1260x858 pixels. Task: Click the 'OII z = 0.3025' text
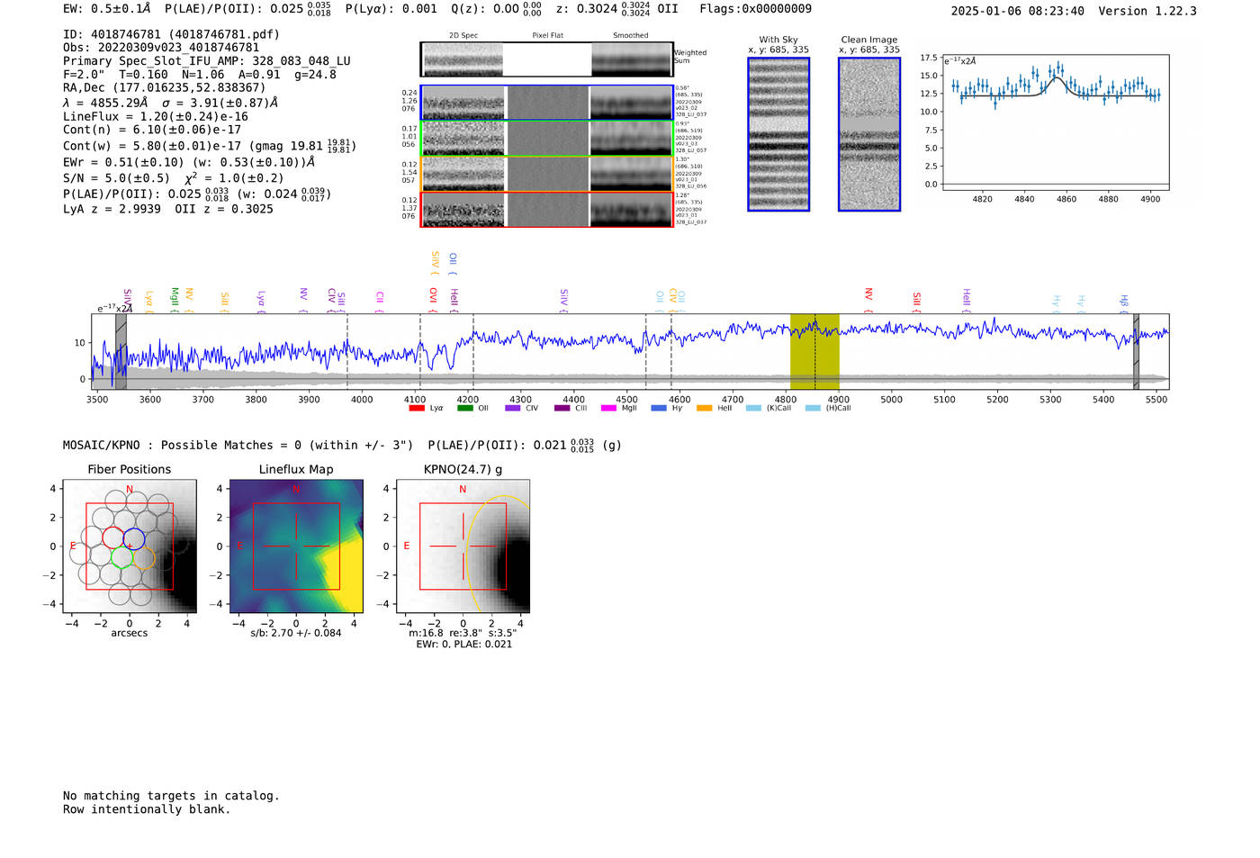[x=224, y=209]
